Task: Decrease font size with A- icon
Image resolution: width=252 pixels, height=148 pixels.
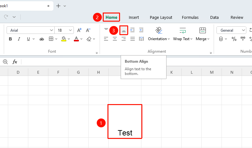Action: pyautogui.click(x=88, y=30)
